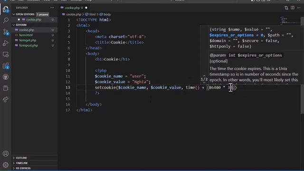Open the Live Share view
Image resolution: width=304 pixels, height=171 pixels.
[6, 99]
